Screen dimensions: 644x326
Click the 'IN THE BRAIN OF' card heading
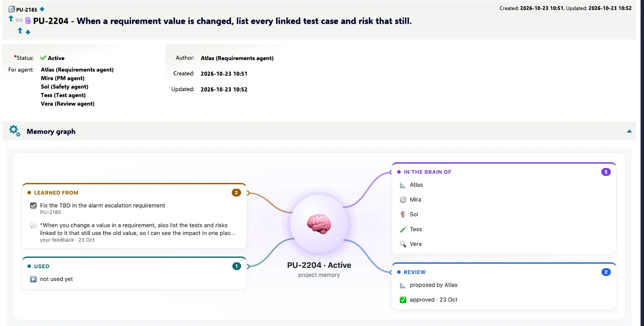(x=428, y=172)
